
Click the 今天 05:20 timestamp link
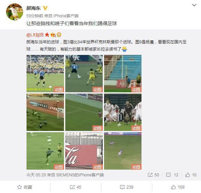click(36, 175)
